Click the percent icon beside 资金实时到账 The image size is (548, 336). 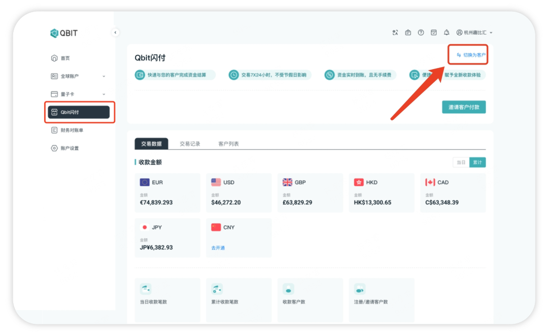coord(329,75)
